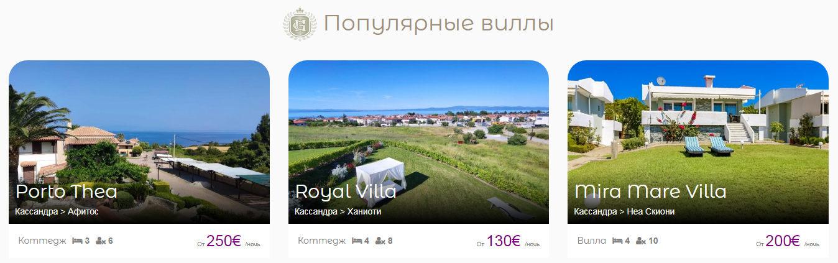The width and height of the screenshot is (838, 263).
Task: Open the Royal Villa photo
Action: (x=418, y=142)
